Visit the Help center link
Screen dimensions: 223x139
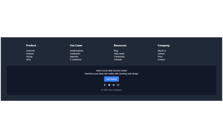(x=119, y=54)
